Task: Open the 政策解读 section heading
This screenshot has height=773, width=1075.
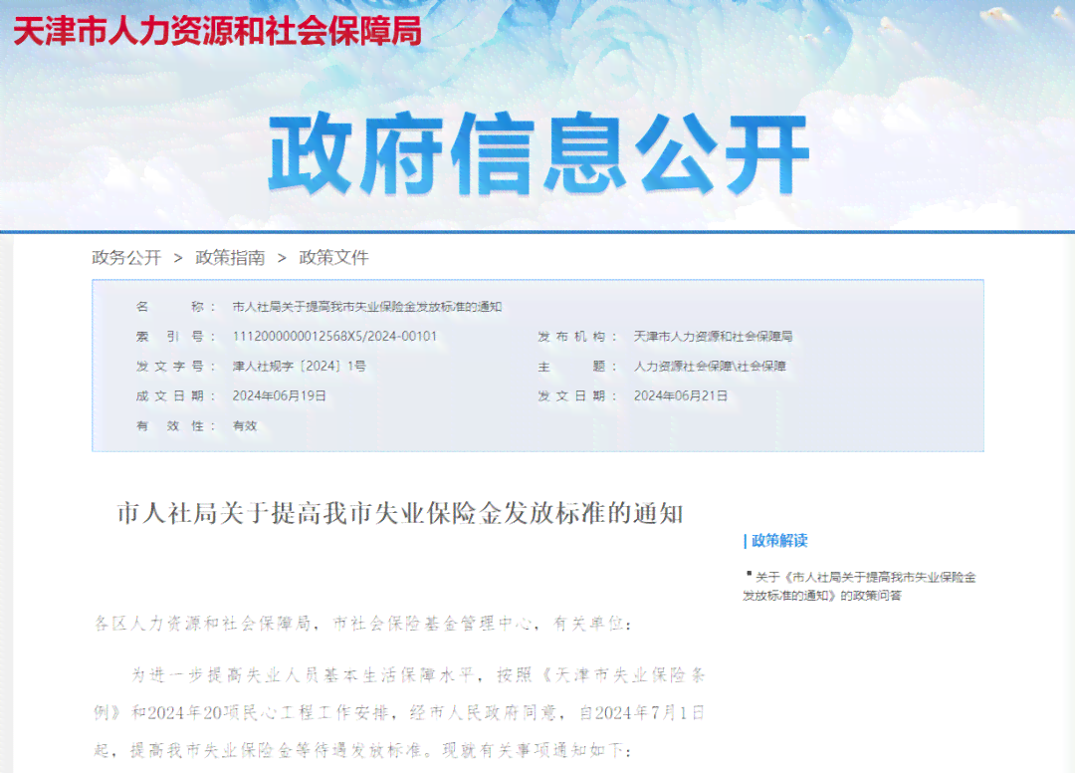Action: coord(779,541)
